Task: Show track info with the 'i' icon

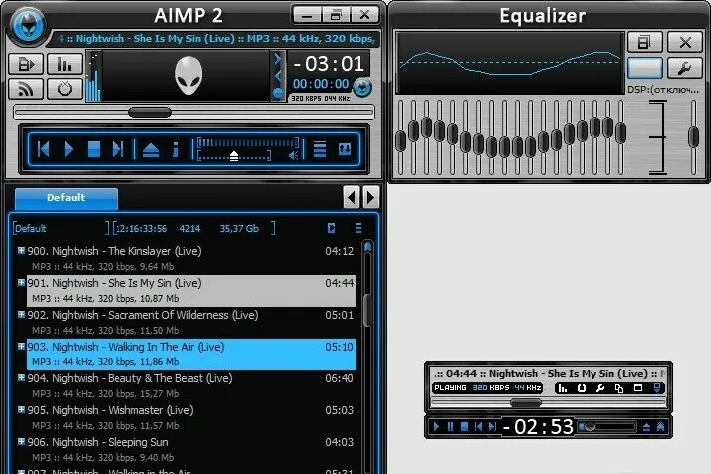Action: [x=176, y=149]
